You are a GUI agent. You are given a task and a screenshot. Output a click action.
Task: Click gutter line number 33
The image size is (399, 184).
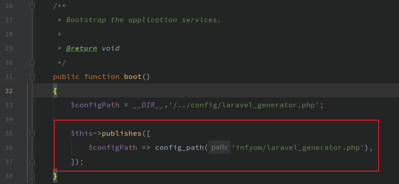coord(9,105)
